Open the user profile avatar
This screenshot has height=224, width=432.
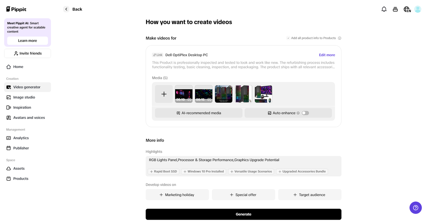pyautogui.click(x=418, y=9)
